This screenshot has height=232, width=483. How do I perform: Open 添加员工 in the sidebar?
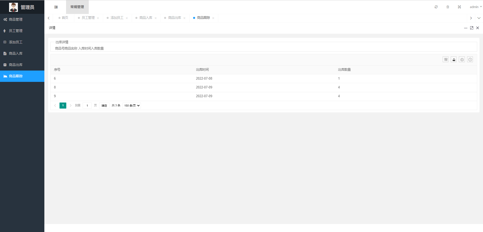(x=22, y=42)
